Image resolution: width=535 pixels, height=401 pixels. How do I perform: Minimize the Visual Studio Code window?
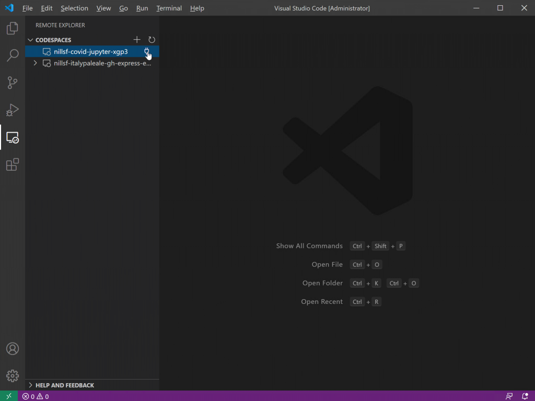coord(476,8)
